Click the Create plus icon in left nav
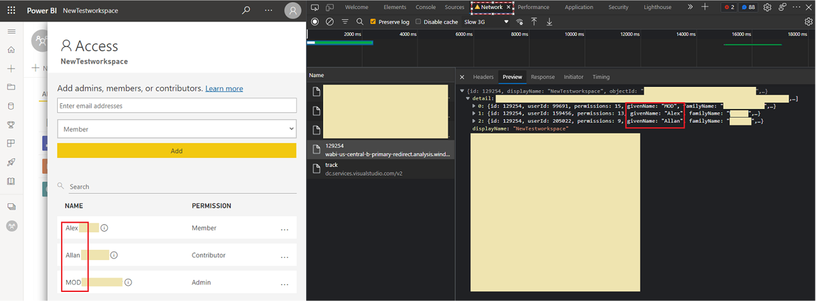Viewport: 816px width, 301px height. pyautogui.click(x=11, y=69)
